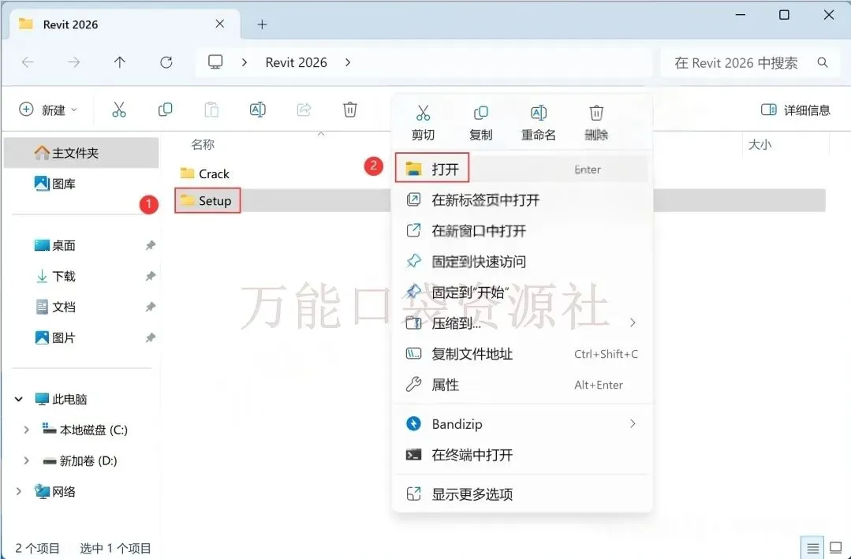This screenshot has height=559, width=851.
Task: Click the Rename icon in the toolbar
Action: point(257,110)
